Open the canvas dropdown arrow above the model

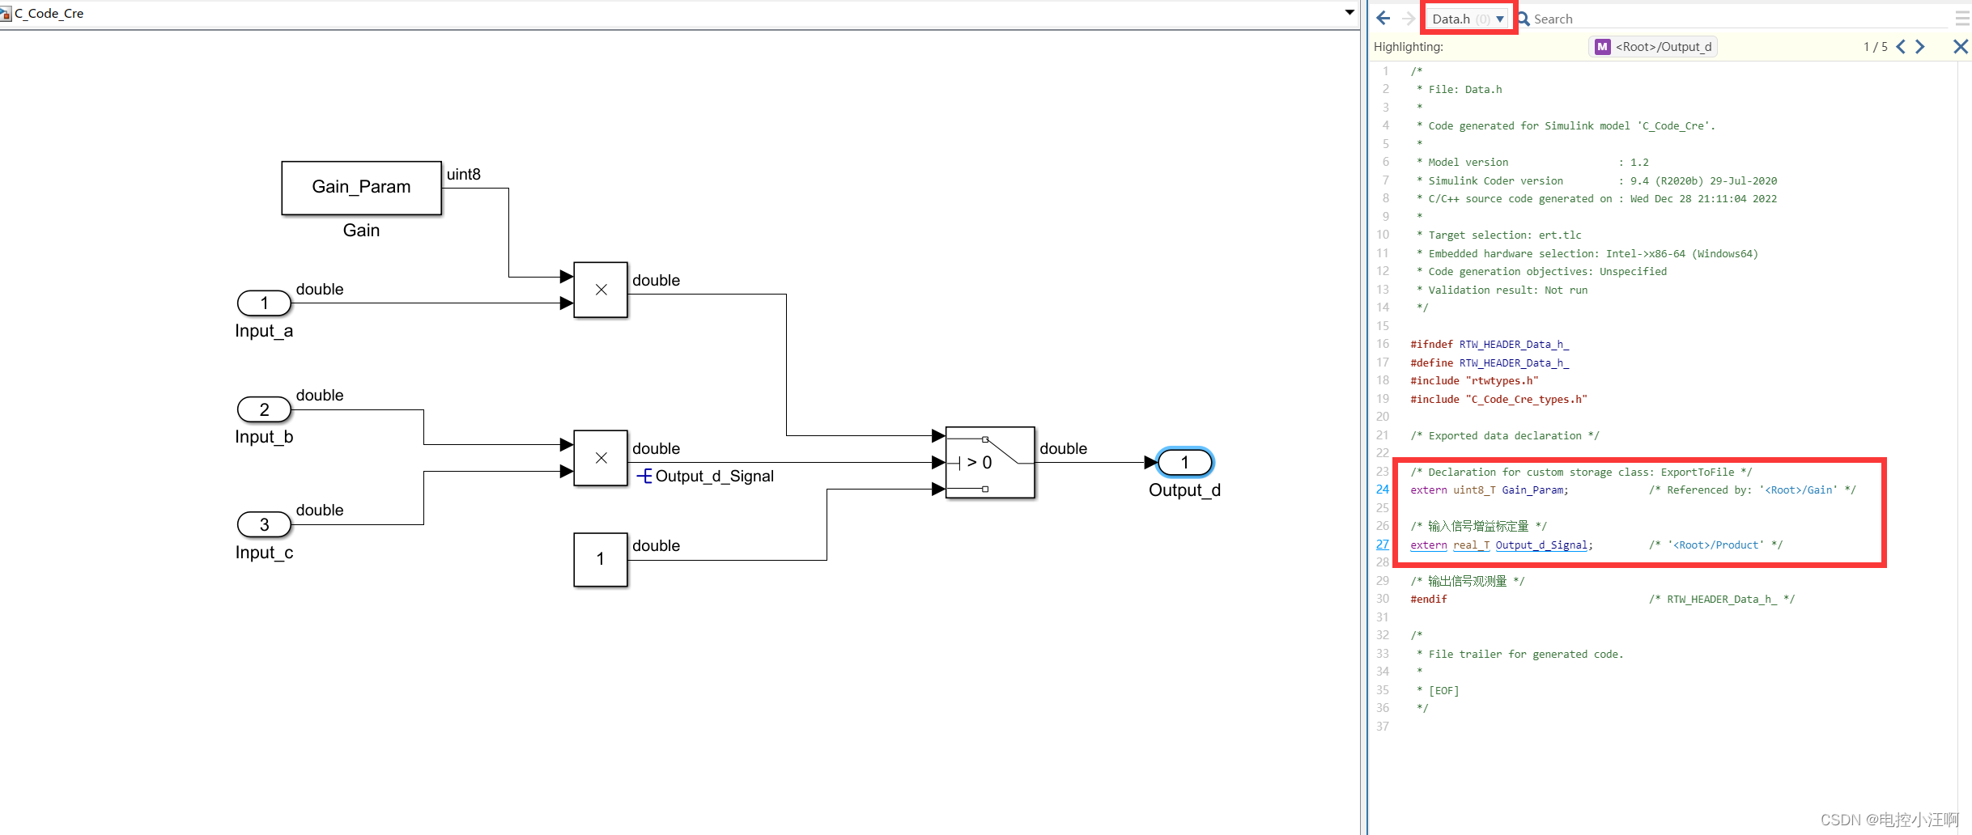tap(1349, 13)
